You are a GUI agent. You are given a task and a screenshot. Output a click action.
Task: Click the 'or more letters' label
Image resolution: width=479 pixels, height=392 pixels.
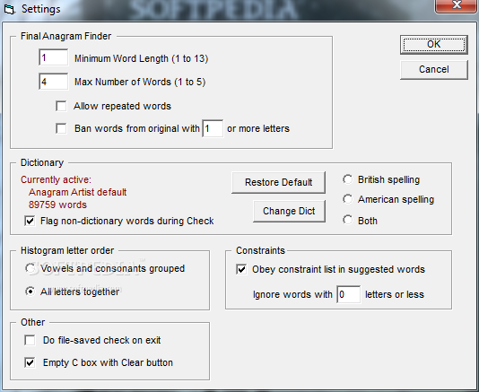click(x=258, y=128)
